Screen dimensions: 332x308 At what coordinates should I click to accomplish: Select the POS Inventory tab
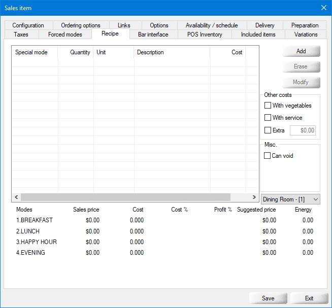[205, 35]
